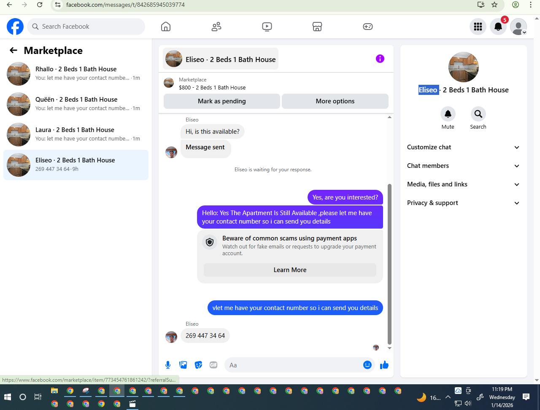
Task: Open the Windows notification center
Action: (x=526, y=397)
